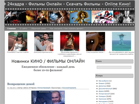Click the Sin City banner image
This screenshot has width=139, height=104.
[124, 17]
